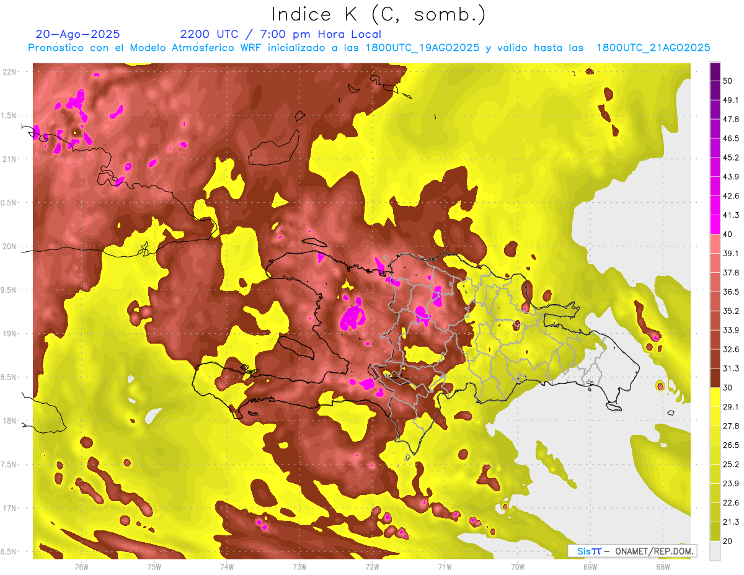Click the legend value '25.2'
This screenshot has height=575, width=744.
coord(731,465)
